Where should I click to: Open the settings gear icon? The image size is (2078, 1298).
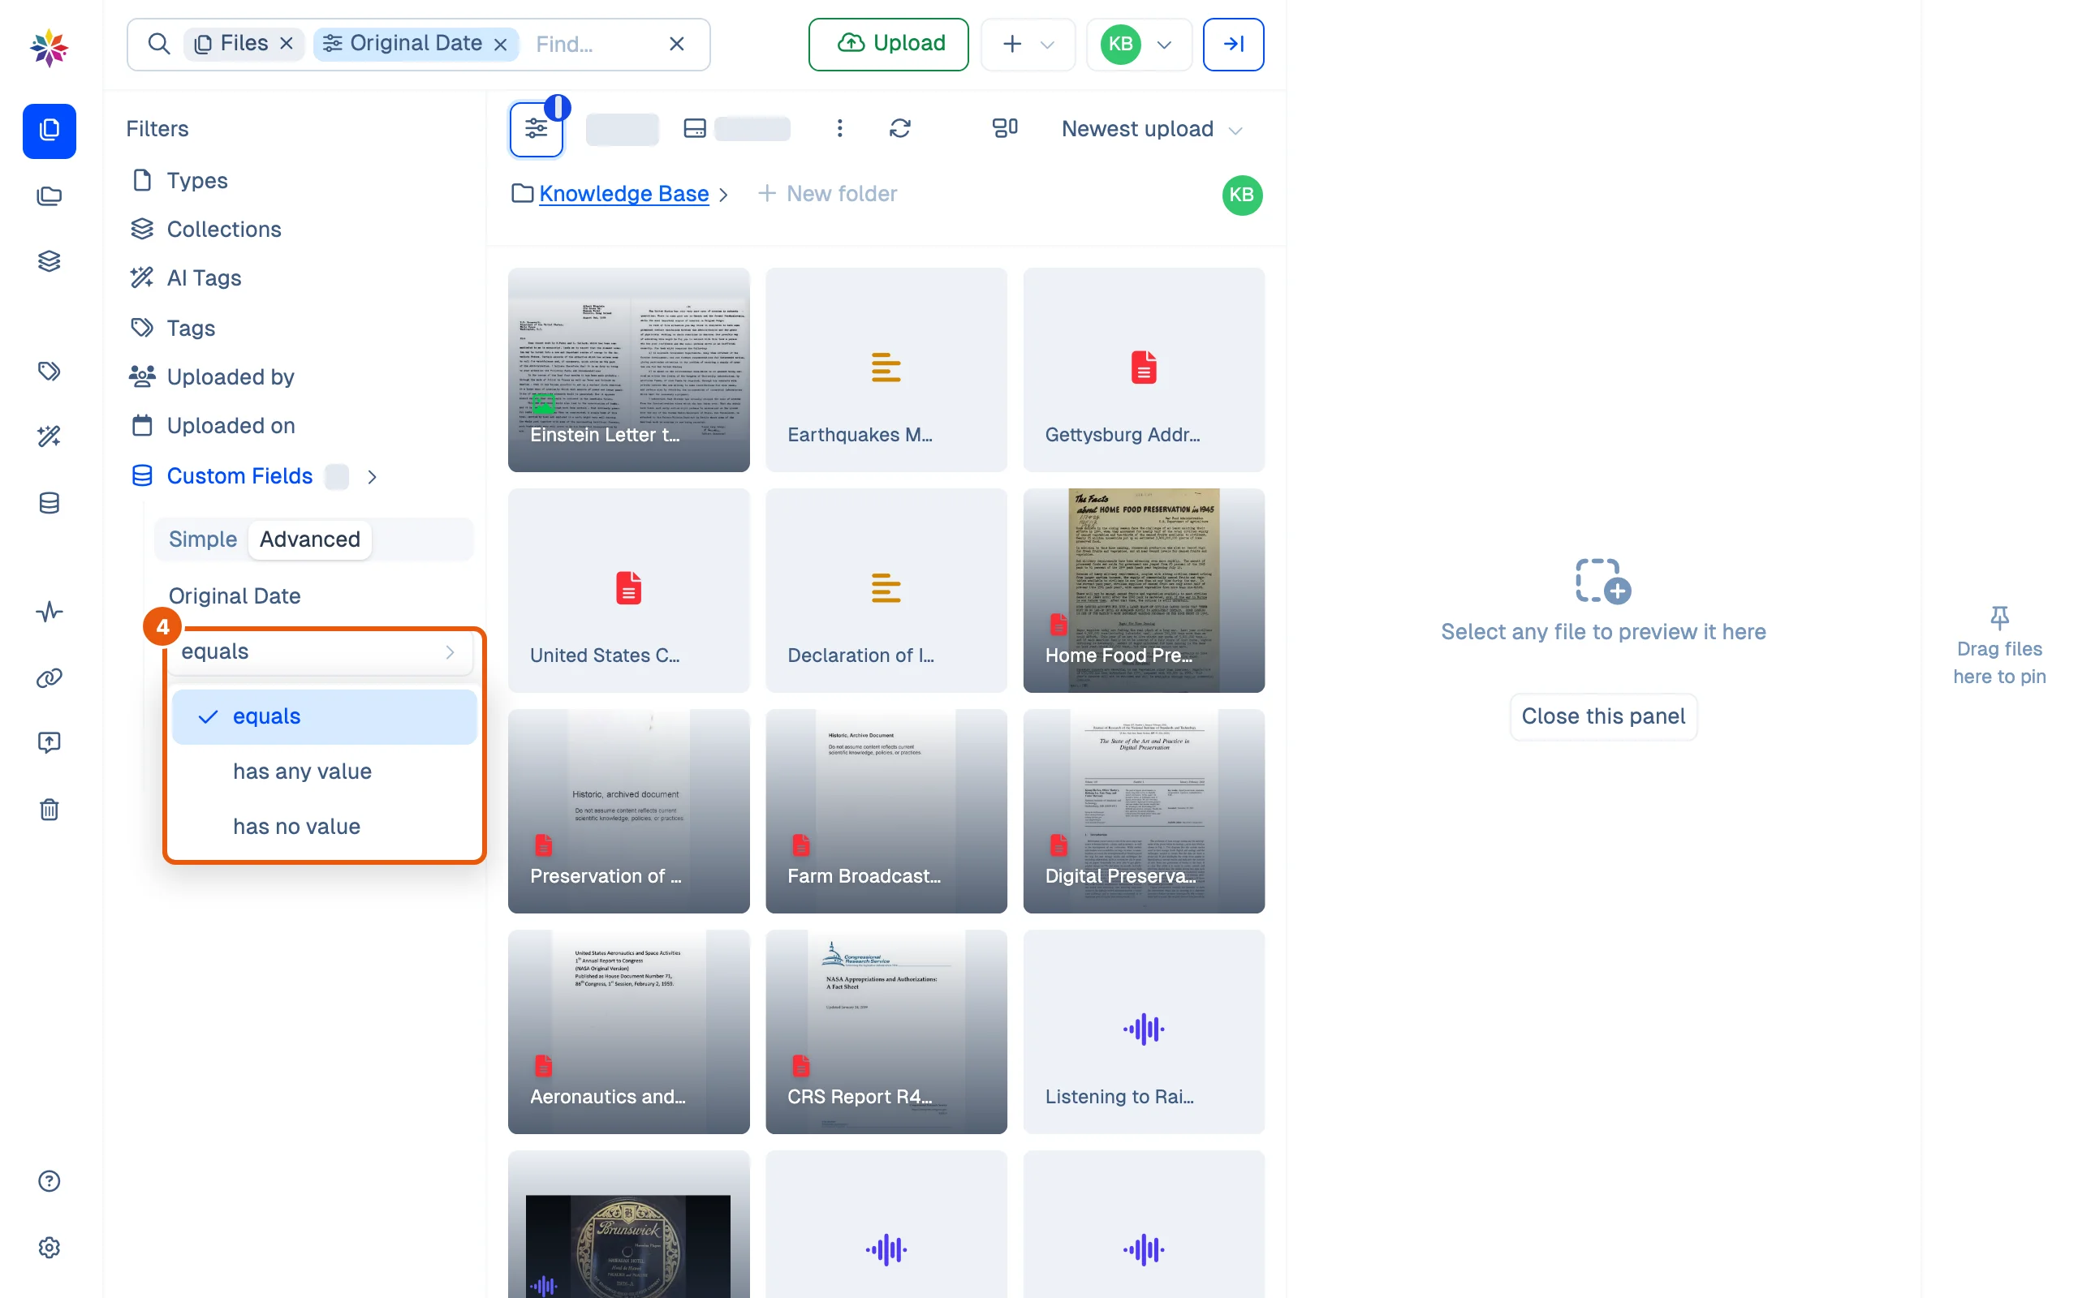tap(49, 1248)
